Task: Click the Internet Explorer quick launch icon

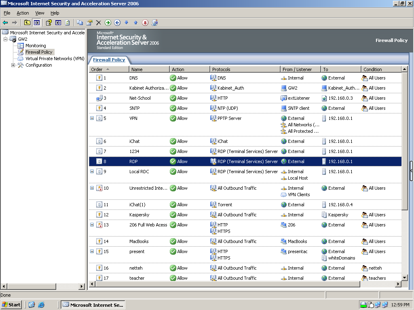Action: 41,305
